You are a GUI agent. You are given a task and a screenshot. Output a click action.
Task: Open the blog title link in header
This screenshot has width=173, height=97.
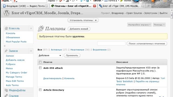click(47, 13)
